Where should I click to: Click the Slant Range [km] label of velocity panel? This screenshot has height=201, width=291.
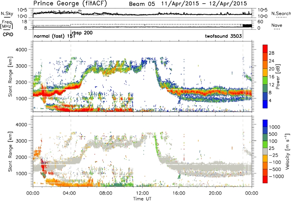pos(10,152)
